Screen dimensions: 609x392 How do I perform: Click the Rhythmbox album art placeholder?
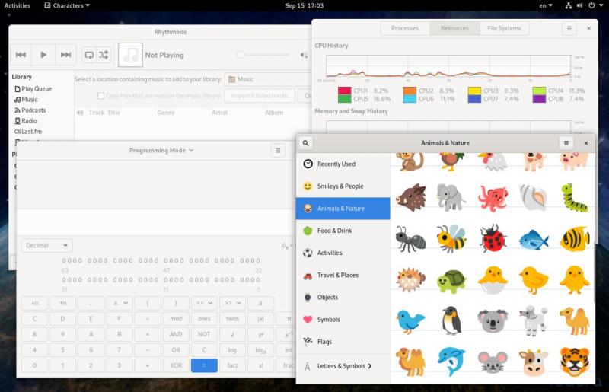click(130, 55)
